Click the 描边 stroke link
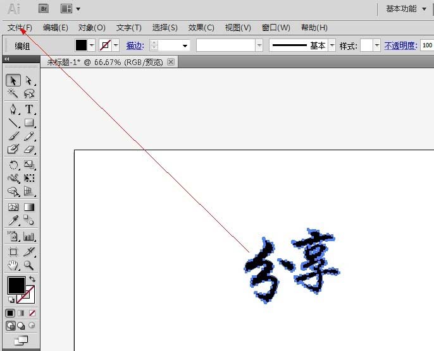The width and height of the screenshot is (434, 351). point(135,45)
